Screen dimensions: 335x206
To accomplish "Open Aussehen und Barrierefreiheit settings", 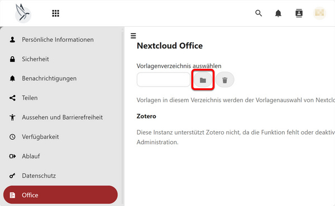I will [61, 117].
